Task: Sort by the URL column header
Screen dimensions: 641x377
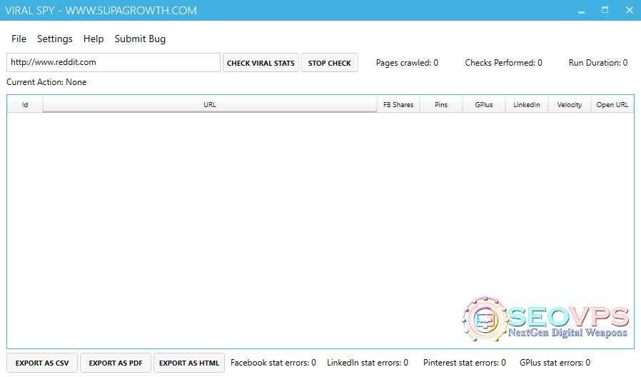Action: point(210,105)
